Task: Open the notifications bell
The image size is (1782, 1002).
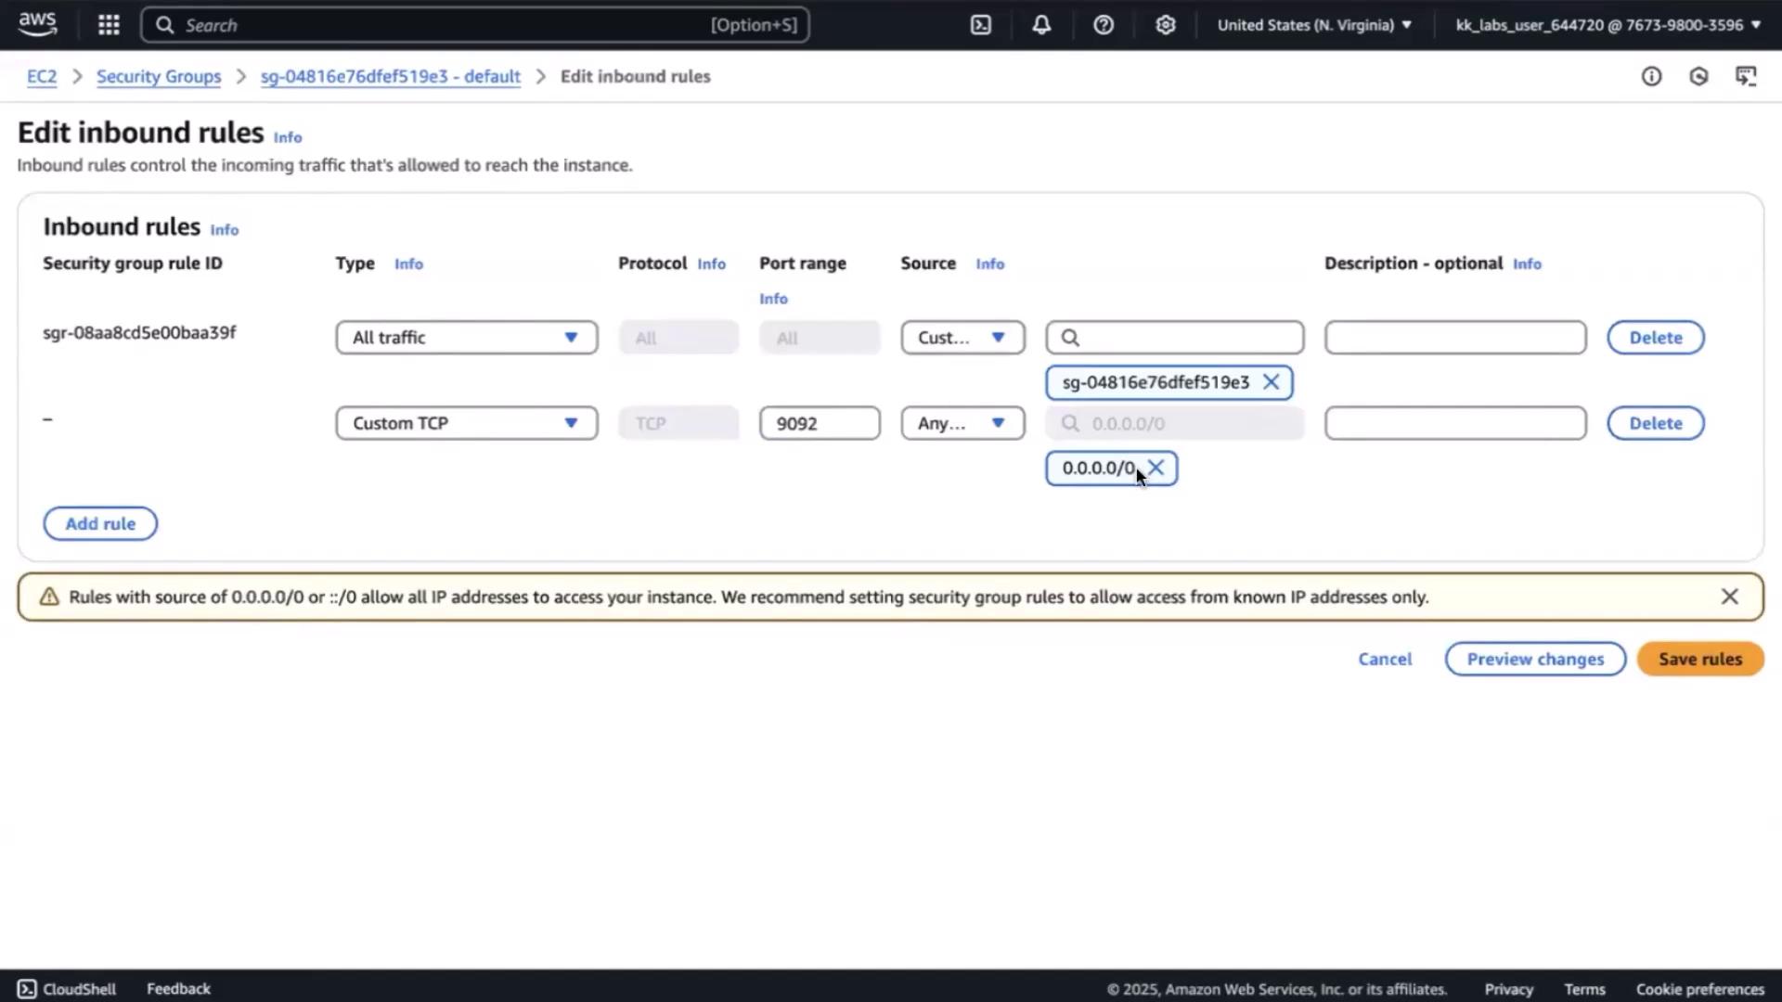Action: click(1041, 25)
